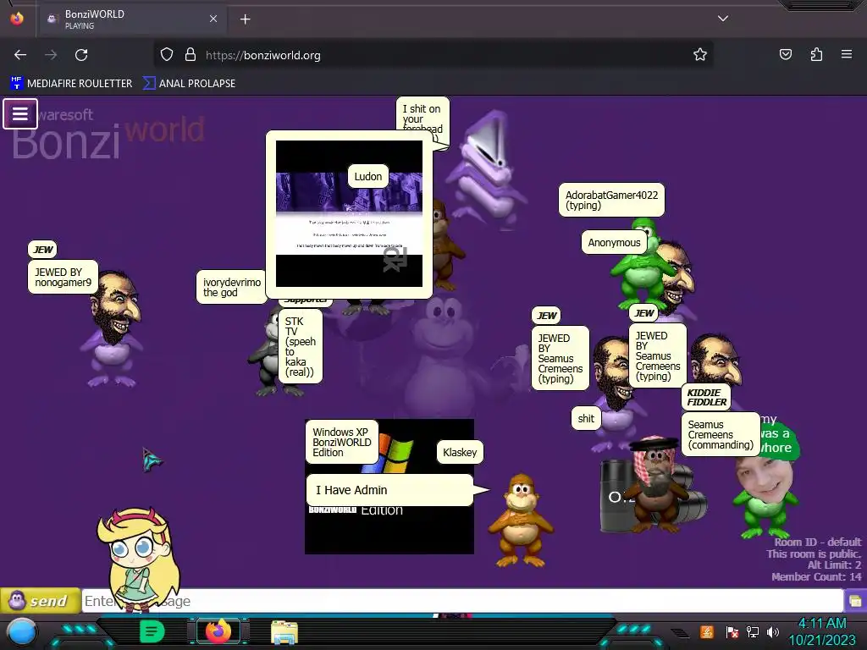Open a new tab with the plus button
The height and width of the screenshot is (650, 867).
click(x=245, y=19)
